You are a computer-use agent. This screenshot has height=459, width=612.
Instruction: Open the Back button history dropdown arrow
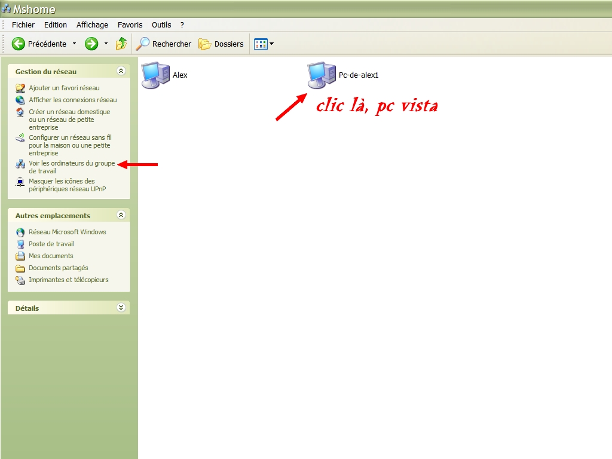(75, 44)
